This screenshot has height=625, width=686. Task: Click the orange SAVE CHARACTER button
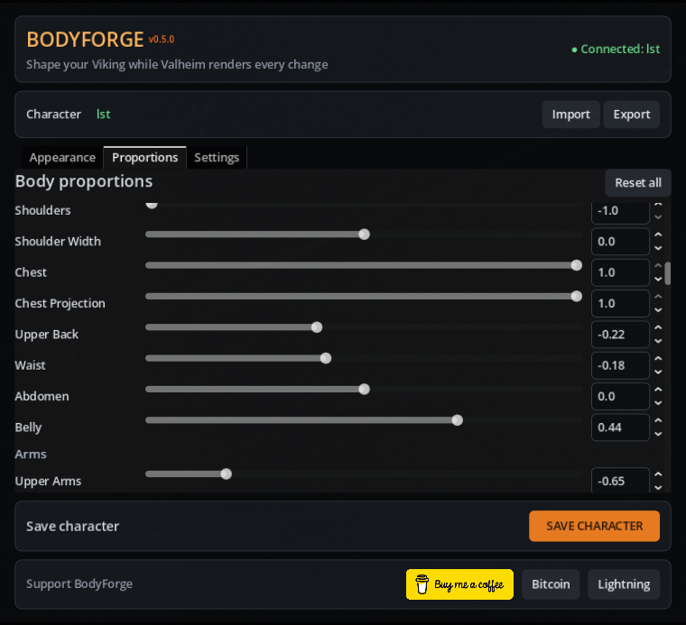click(x=594, y=526)
